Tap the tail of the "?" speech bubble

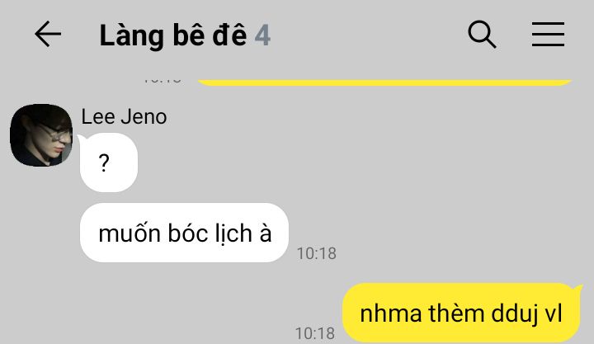(x=81, y=139)
